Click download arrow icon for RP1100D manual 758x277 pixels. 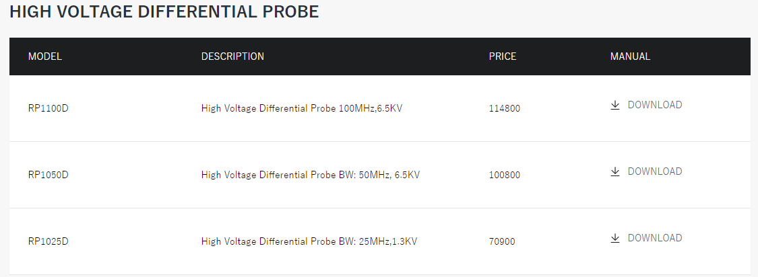tap(615, 105)
